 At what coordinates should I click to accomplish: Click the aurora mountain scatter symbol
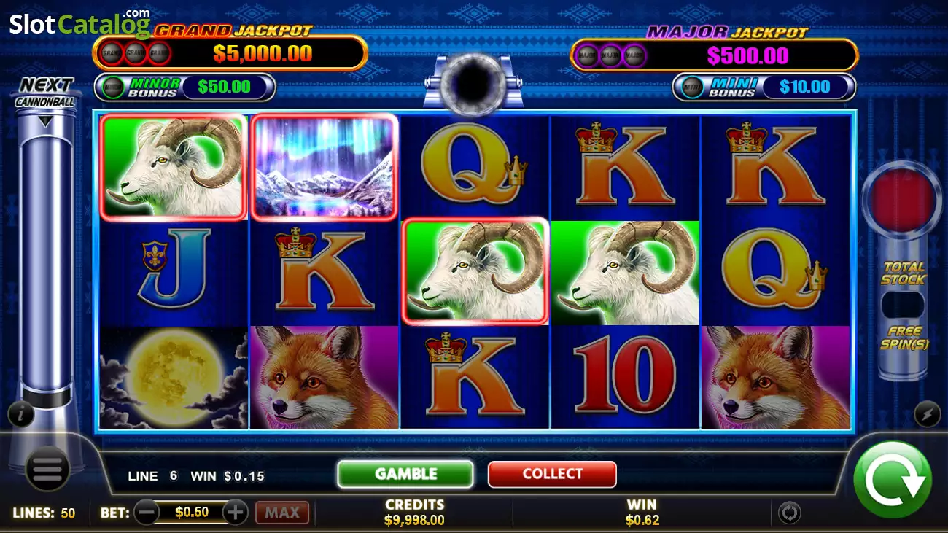pyautogui.click(x=325, y=167)
